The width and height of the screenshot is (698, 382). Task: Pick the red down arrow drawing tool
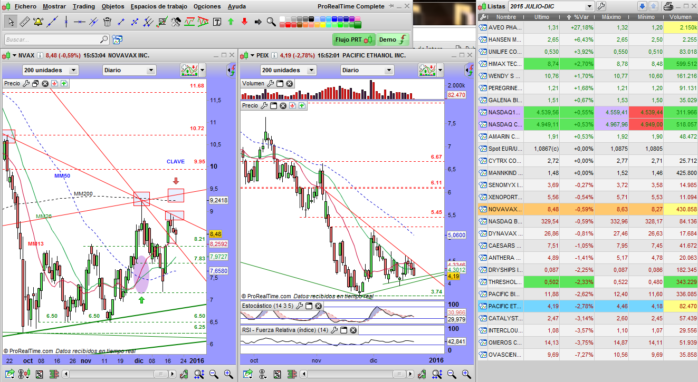tap(244, 22)
